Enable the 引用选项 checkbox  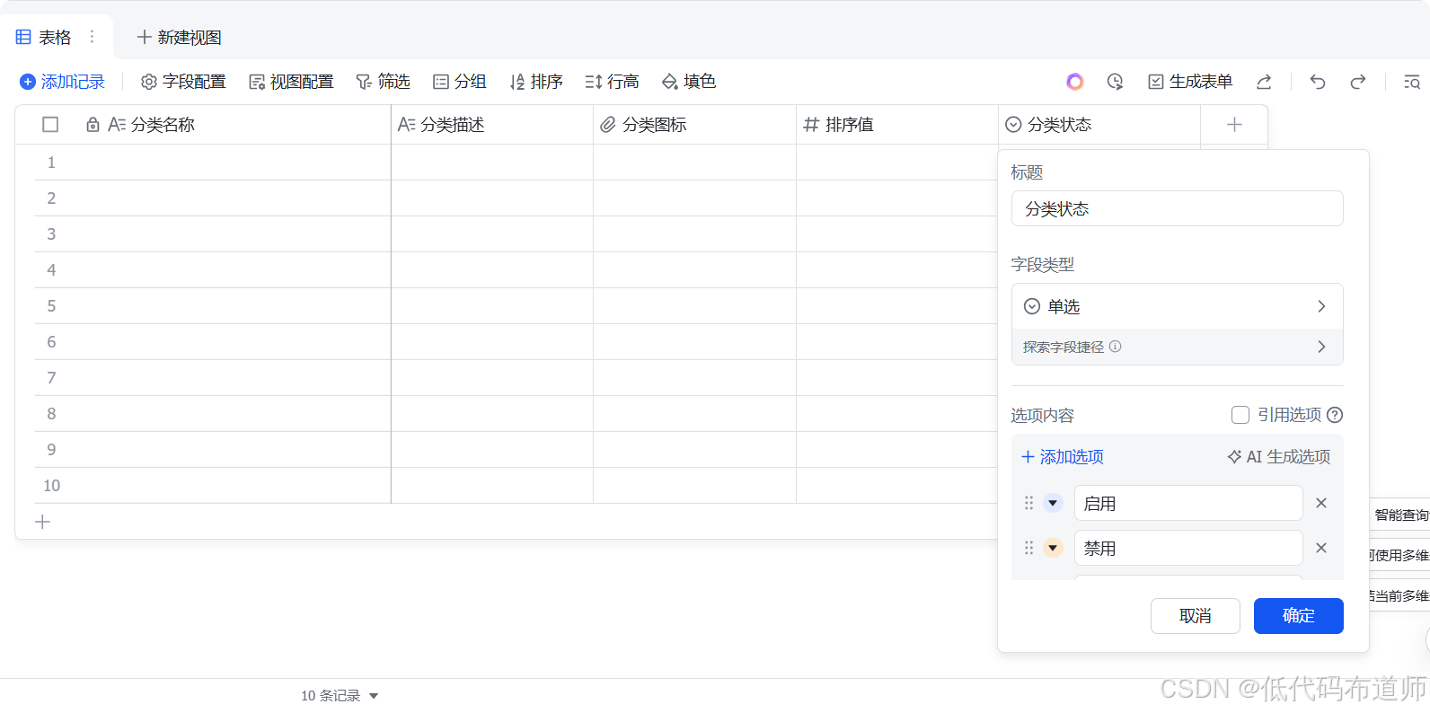(1240, 415)
